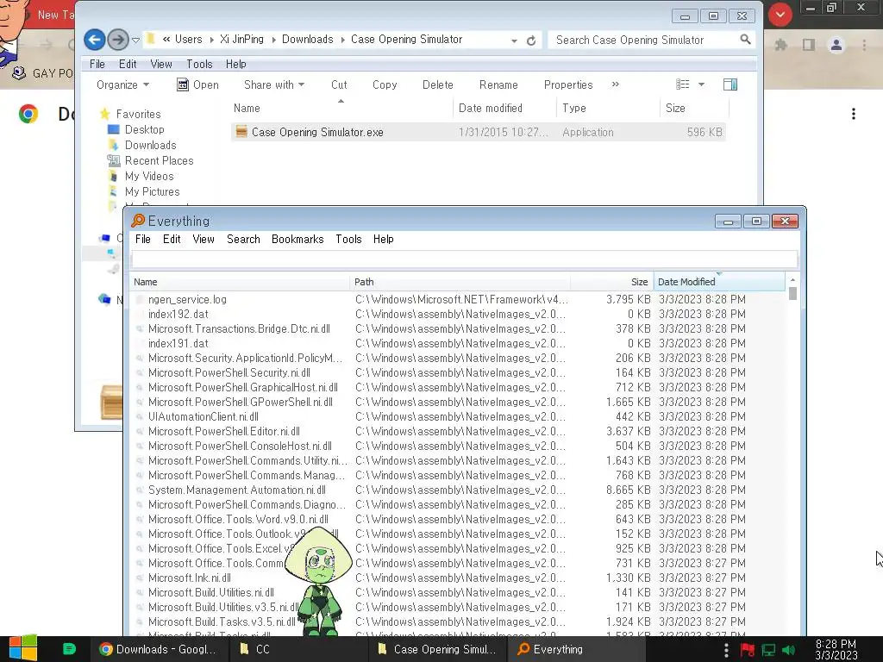Open Everything Tools menu
This screenshot has width=883, height=662.
[348, 240]
